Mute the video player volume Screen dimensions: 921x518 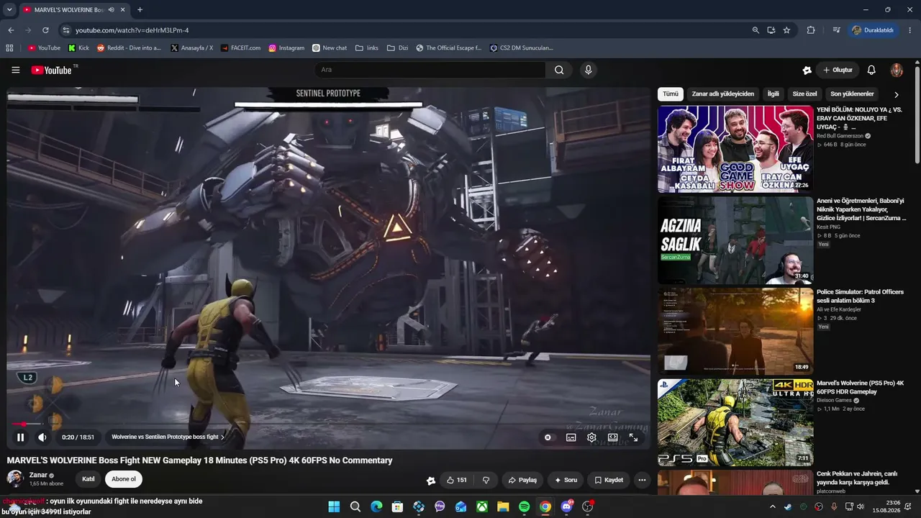pyautogui.click(x=42, y=437)
